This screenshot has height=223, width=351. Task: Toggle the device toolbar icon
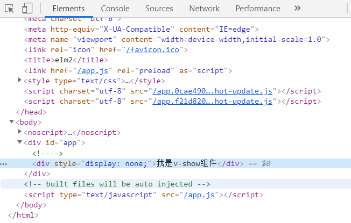pyautogui.click(x=27, y=9)
